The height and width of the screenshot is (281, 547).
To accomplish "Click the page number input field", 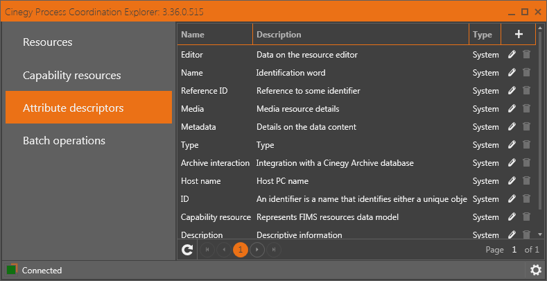I will click(514, 250).
